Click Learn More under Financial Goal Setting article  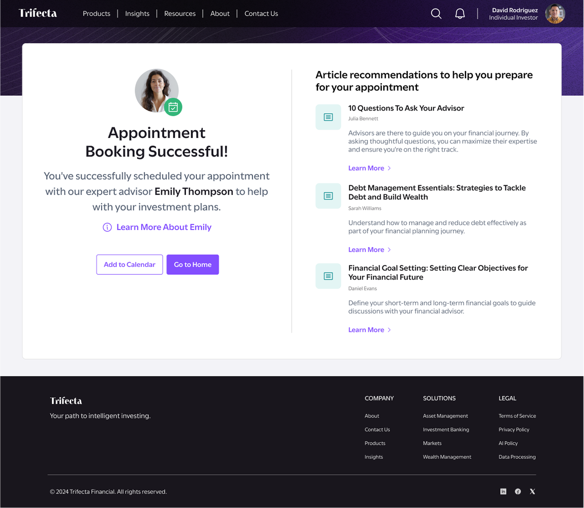tap(370, 330)
